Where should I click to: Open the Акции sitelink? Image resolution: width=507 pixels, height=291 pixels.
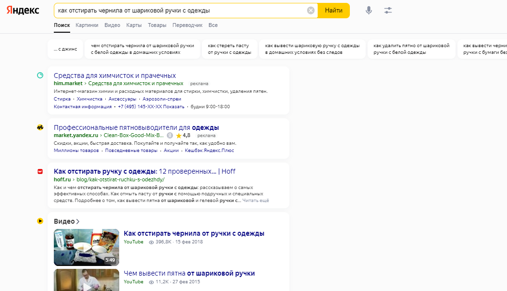(171, 151)
